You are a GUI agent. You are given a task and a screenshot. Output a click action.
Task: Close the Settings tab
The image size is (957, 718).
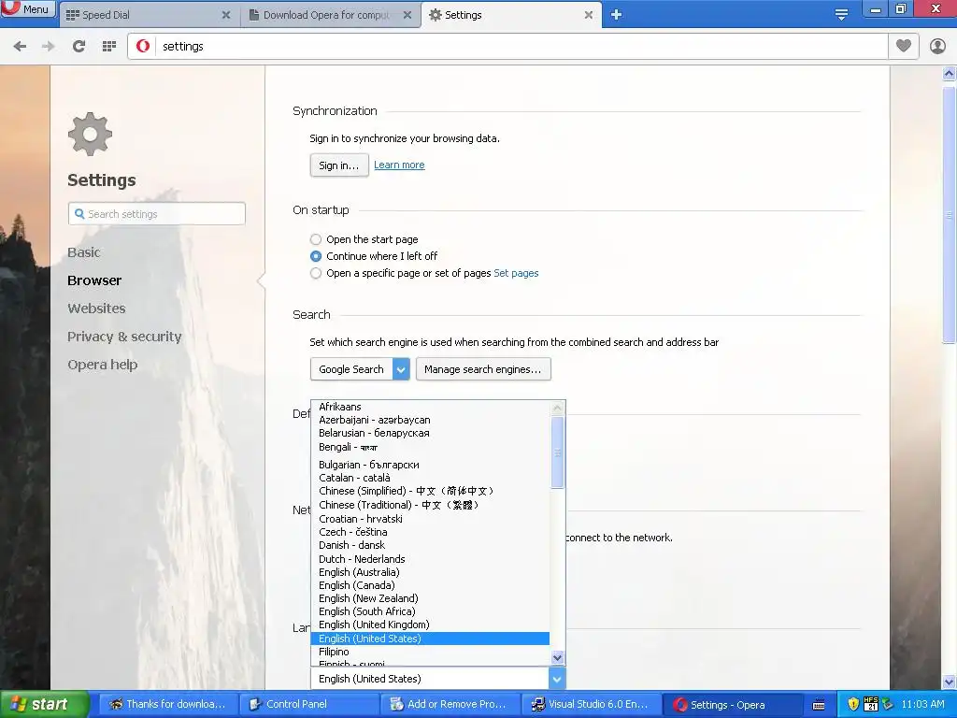pyautogui.click(x=589, y=15)
